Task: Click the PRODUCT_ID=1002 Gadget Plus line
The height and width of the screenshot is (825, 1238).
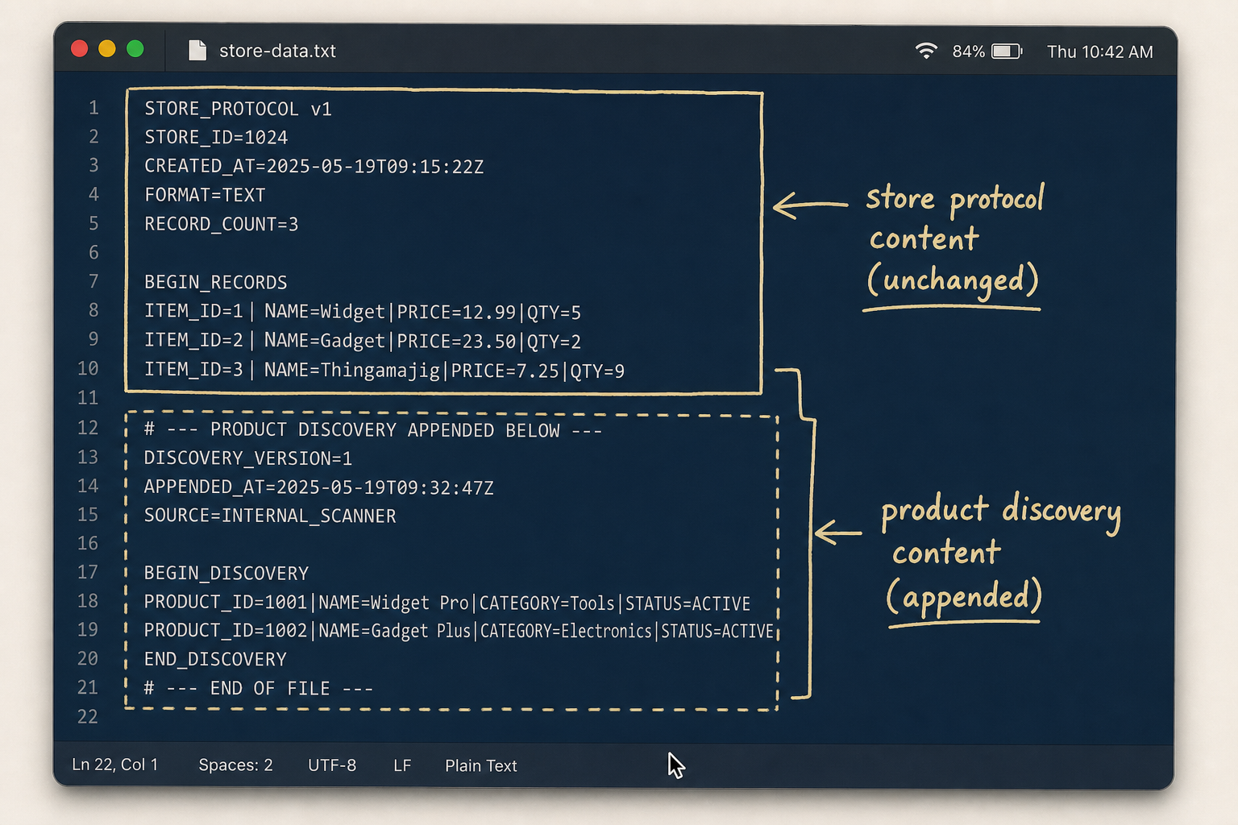Action: pyautogui.click(x=459, y=631)
